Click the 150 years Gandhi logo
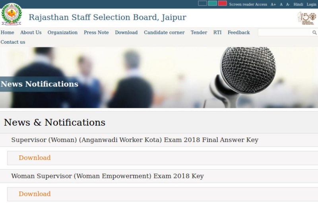Viewport: 318px width, 205px height. pos(306,18)
